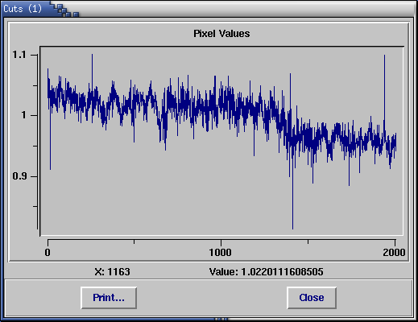Click the 1.1 y-axis label
Image resolution: width=418 pixels, height=322 pixels.
19,55
